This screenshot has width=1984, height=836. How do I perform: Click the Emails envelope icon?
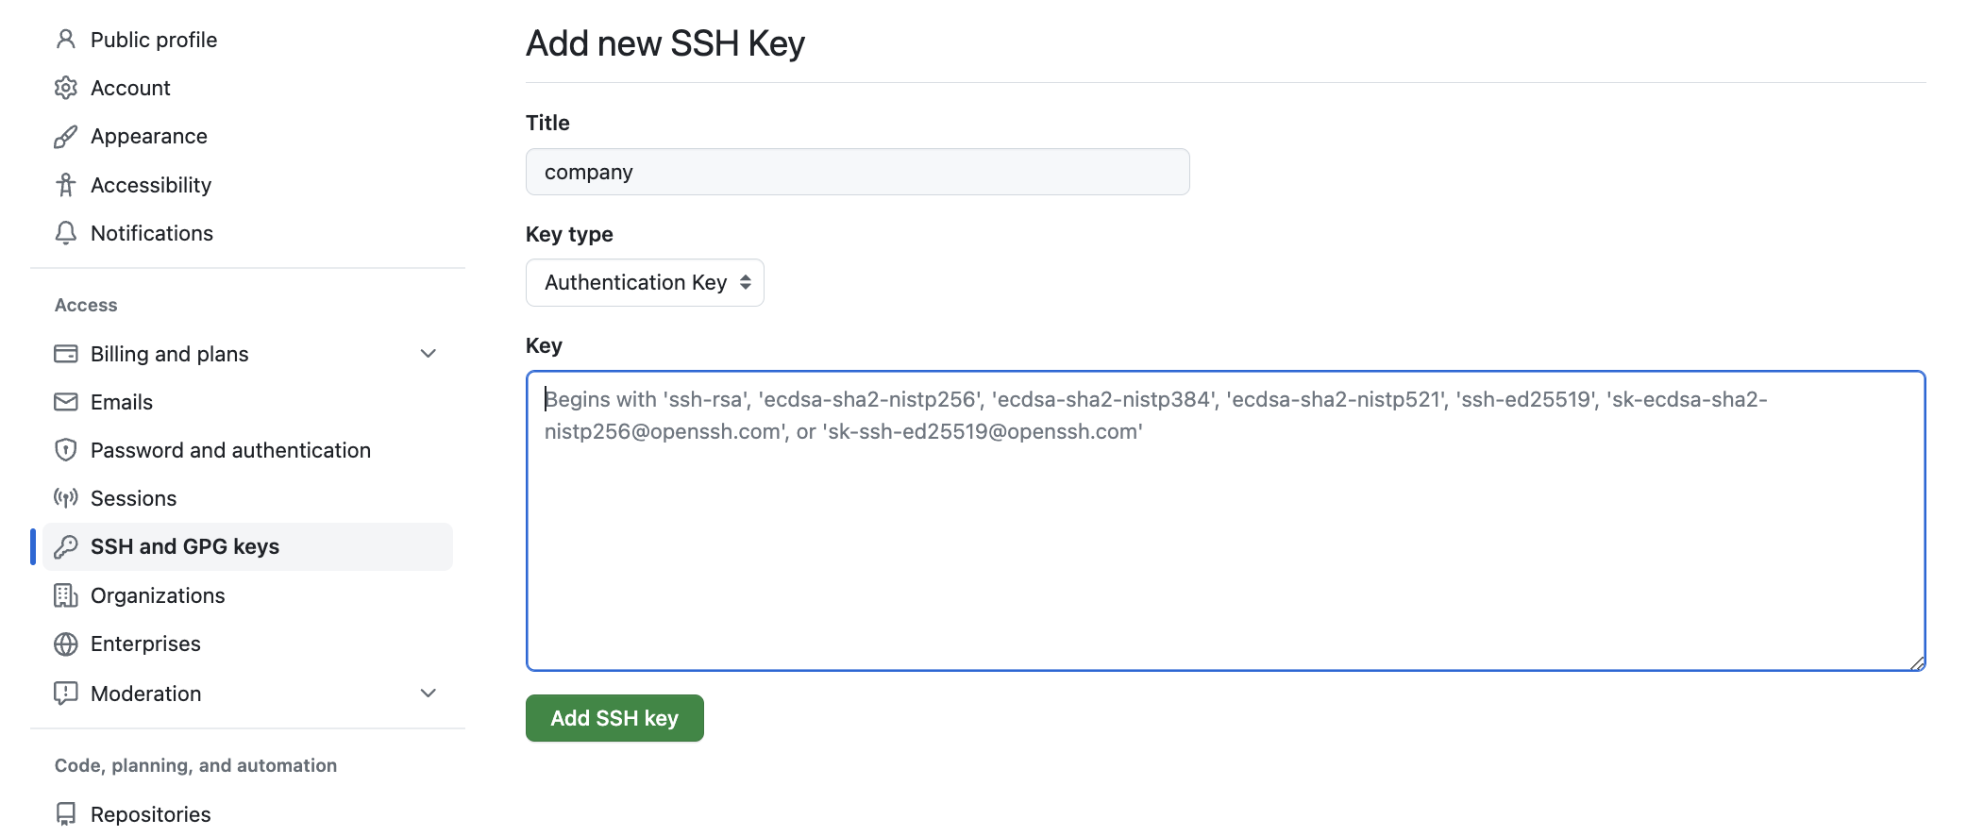65,402
